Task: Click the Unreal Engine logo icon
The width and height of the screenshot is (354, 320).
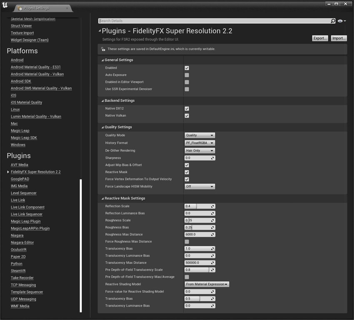Action: point(5,6)
